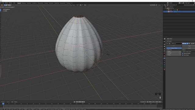Switch to the Modeling workspace tab

24,3
